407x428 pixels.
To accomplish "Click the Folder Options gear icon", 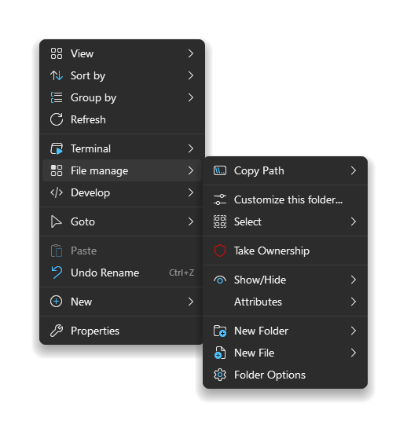I will [x=220, y=375].
